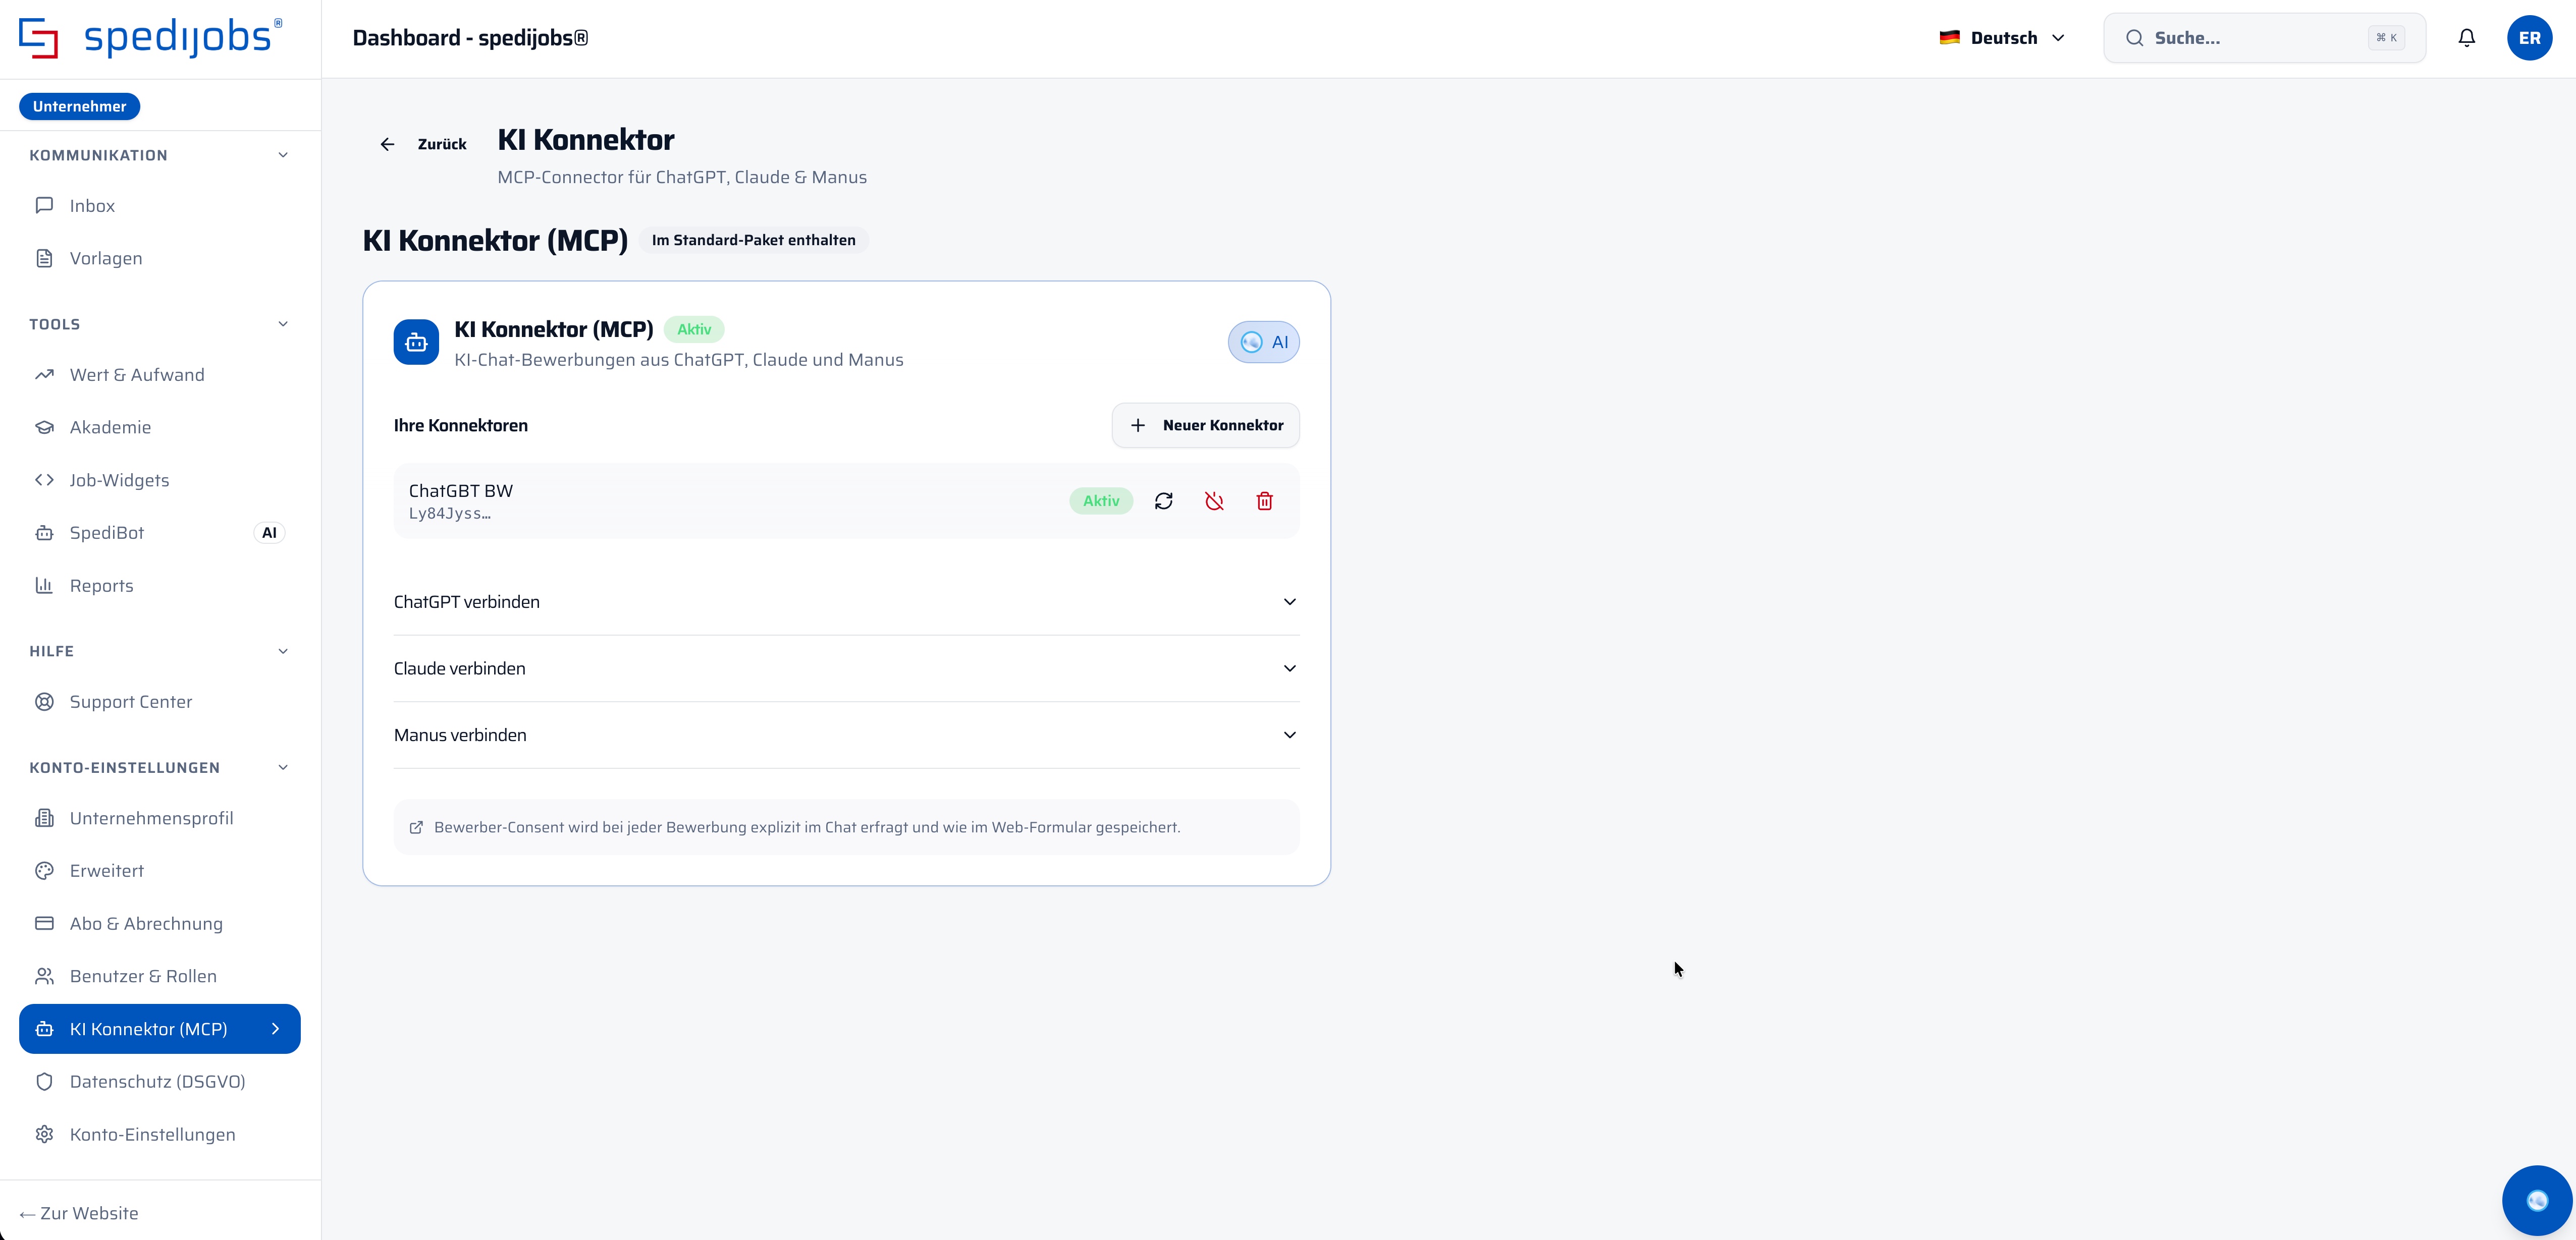Collapse the Kommunikation sidebar section

click(x=160, y=155)
